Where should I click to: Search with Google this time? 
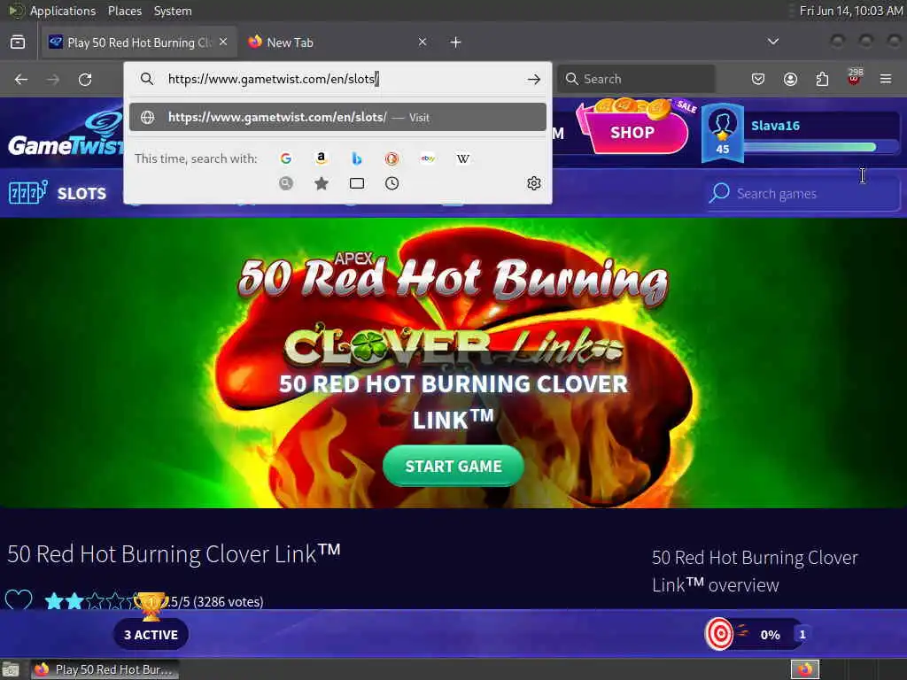[286, 158]
